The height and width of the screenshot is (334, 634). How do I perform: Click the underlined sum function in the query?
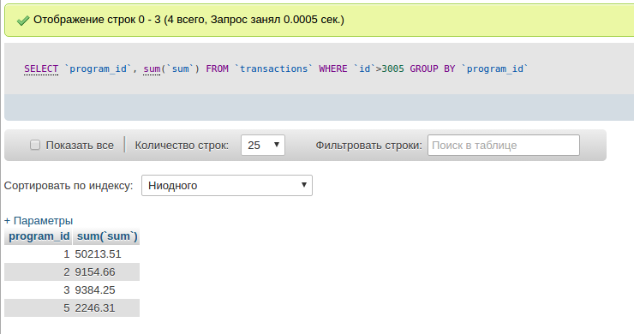[x=152, y=69]
